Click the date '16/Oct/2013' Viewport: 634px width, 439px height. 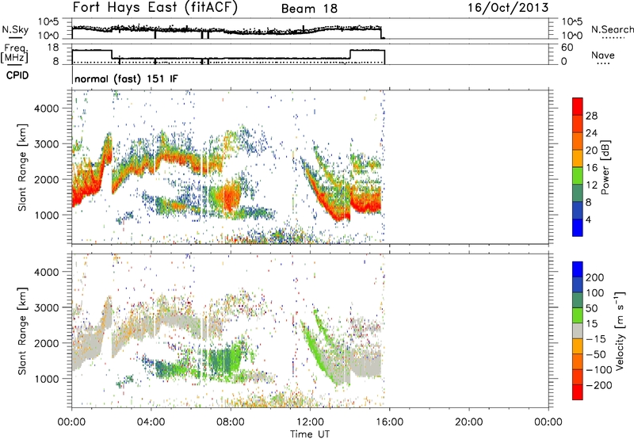[x=508, y=8]
